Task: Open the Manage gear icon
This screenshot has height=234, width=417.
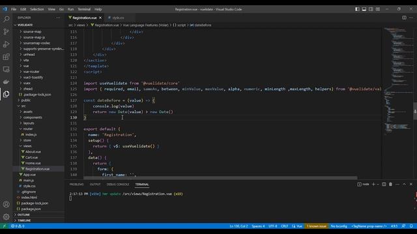Action: (6, 216)
